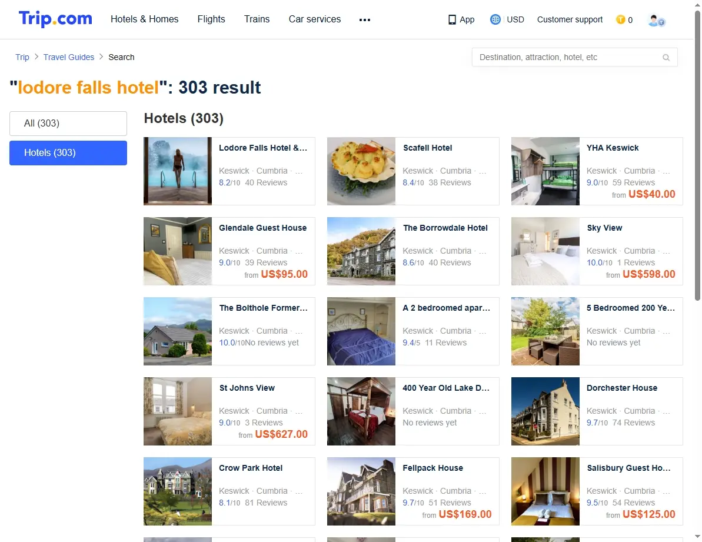Open St Johns View thumbnail
Viewport: 702px width, 542px height.
pos(178,412)
